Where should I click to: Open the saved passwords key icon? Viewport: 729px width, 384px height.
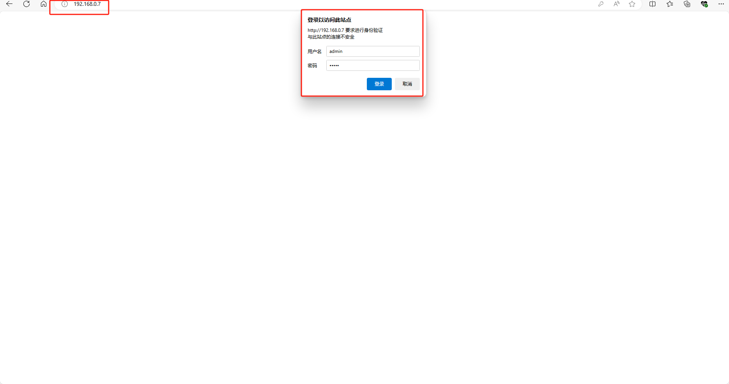click(601, 4)
